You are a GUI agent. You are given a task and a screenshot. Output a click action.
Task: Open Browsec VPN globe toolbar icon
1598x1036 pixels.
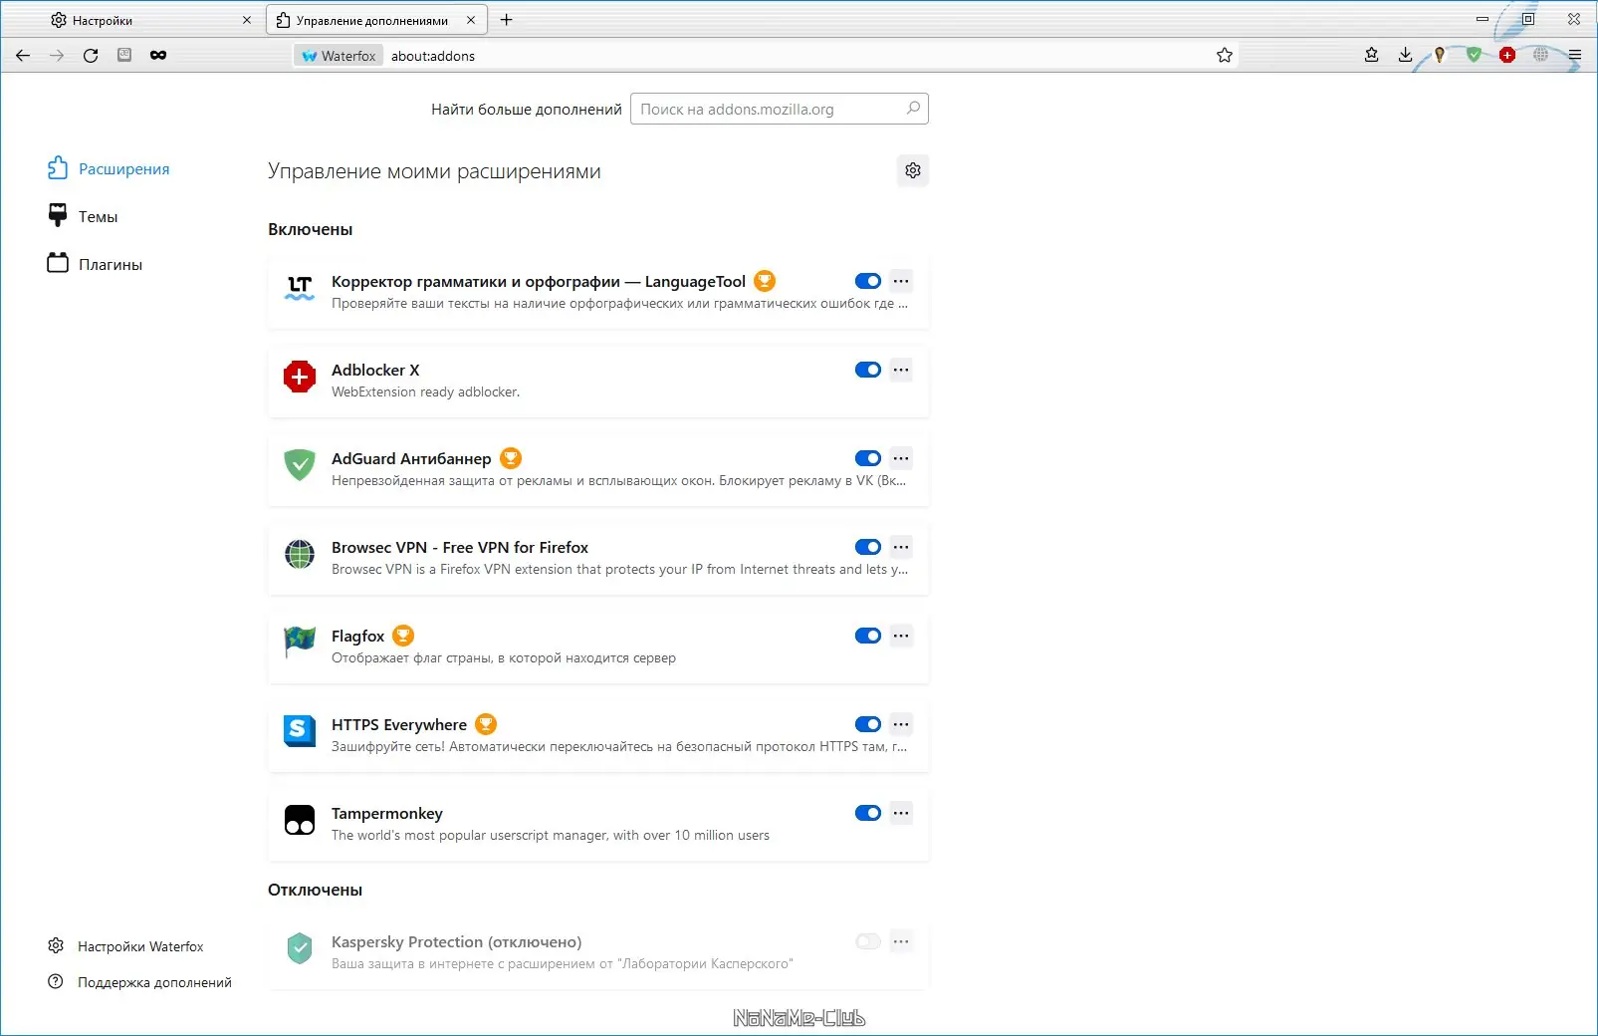1540,55
